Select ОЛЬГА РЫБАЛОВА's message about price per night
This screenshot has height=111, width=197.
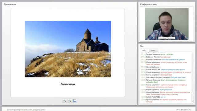163,70
